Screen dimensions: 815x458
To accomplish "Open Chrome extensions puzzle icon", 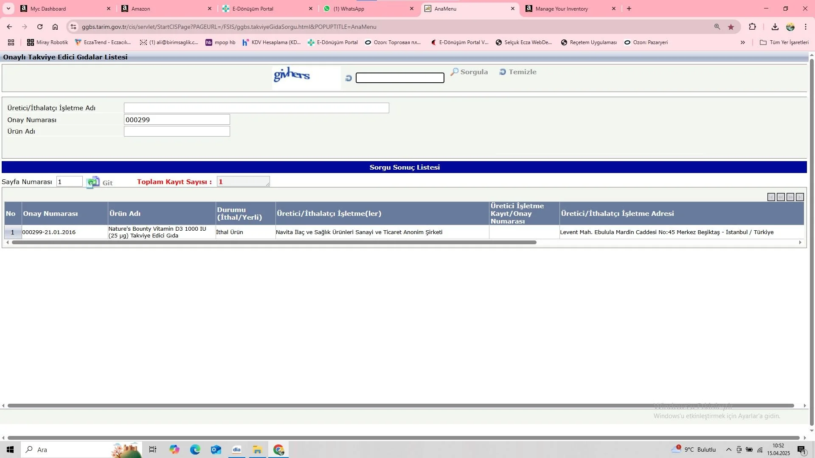I will (752, 27).
